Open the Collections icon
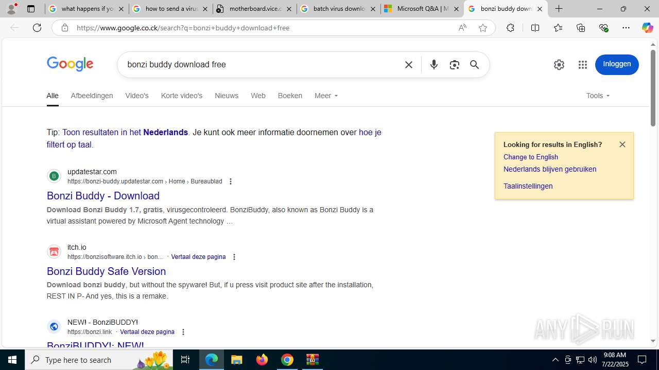659x370 pixels. coord(581,28)
